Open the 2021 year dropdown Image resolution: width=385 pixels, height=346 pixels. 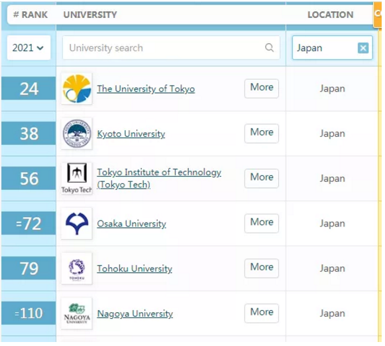coord(28,48)
